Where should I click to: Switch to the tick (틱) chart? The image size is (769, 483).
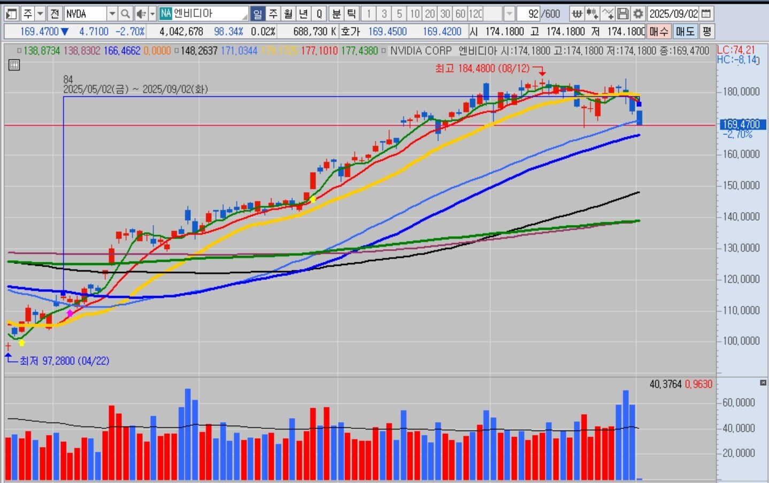pos(351,13)
